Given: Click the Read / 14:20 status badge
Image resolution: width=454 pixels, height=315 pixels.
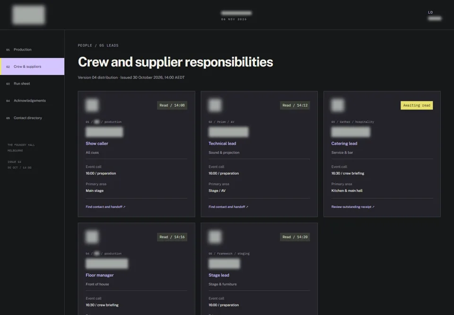Looking at the screenshot, I should click(x=295, y=237).
